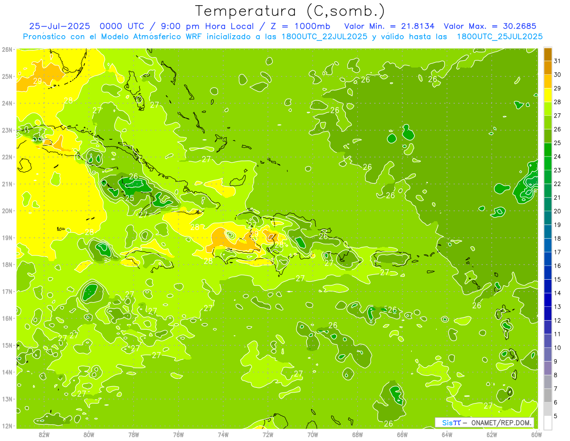Select the '1800UTC_22JUL2025' initialization time text

pos(324,37)
